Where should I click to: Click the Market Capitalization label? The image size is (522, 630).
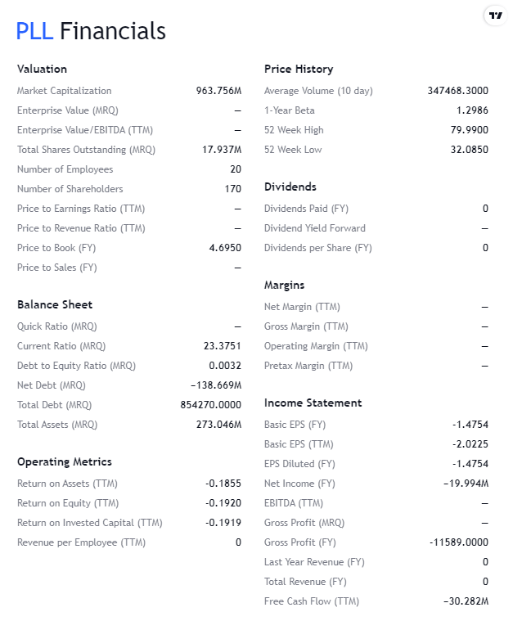click(65, 91)
